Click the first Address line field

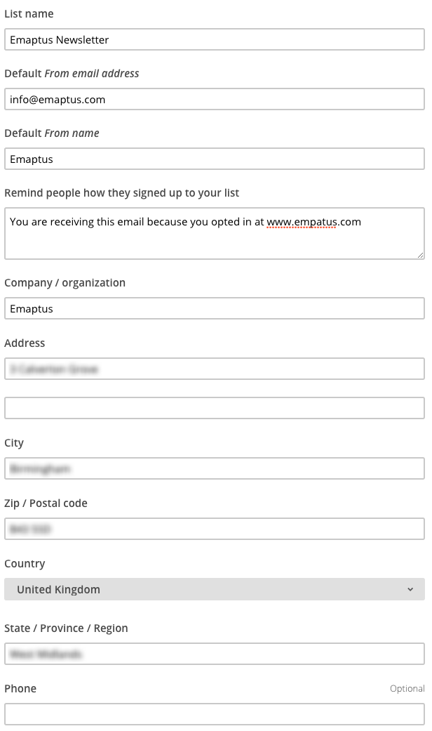(214, 369)
